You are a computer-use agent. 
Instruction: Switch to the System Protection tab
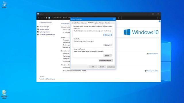click(99, 23)
